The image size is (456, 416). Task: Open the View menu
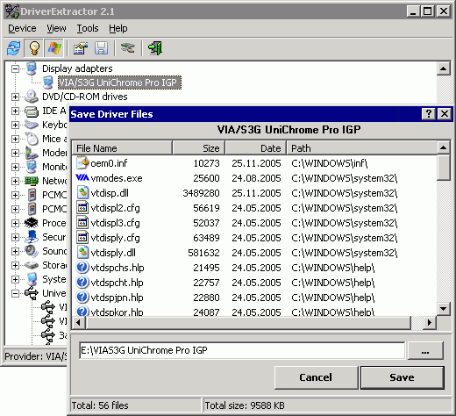[56, 28]
